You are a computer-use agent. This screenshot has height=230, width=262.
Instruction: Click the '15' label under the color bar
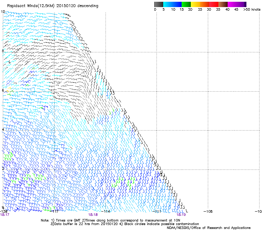(x=182, y=10)
